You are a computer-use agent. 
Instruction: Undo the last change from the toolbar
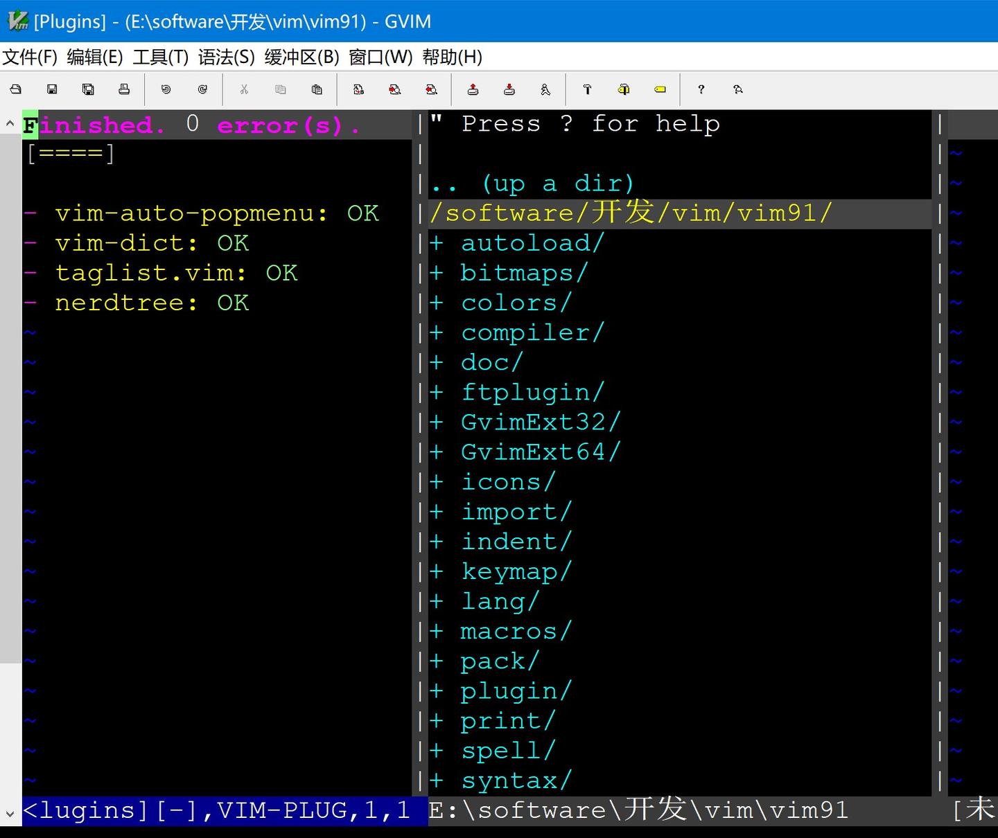[164, 89]
